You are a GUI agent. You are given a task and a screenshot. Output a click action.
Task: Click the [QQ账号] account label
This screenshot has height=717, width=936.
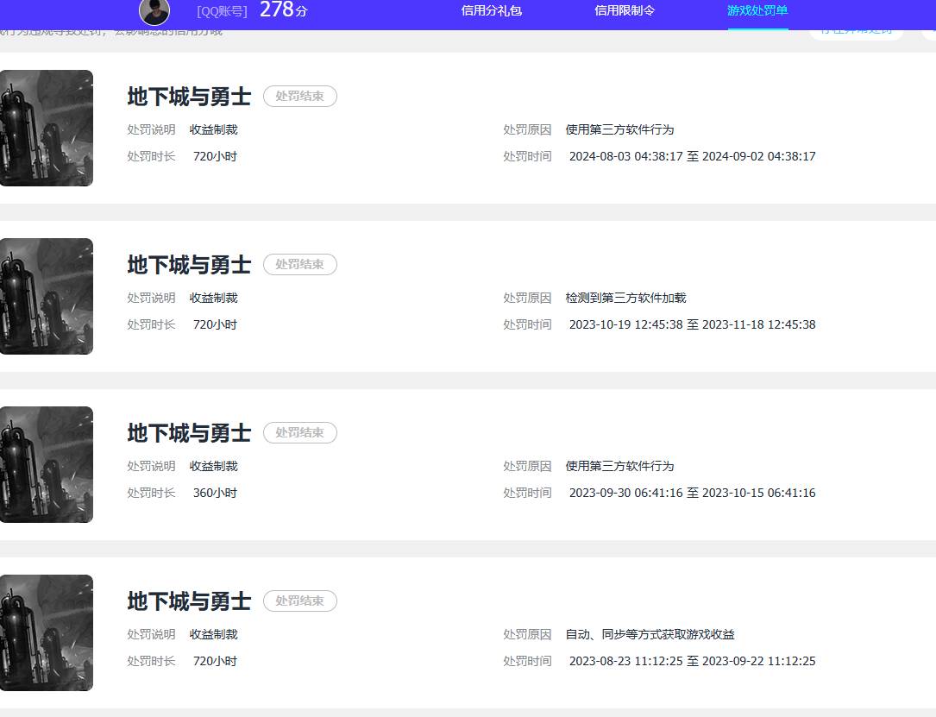223,10
